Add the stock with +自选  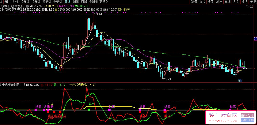click(x=252, y=2)
